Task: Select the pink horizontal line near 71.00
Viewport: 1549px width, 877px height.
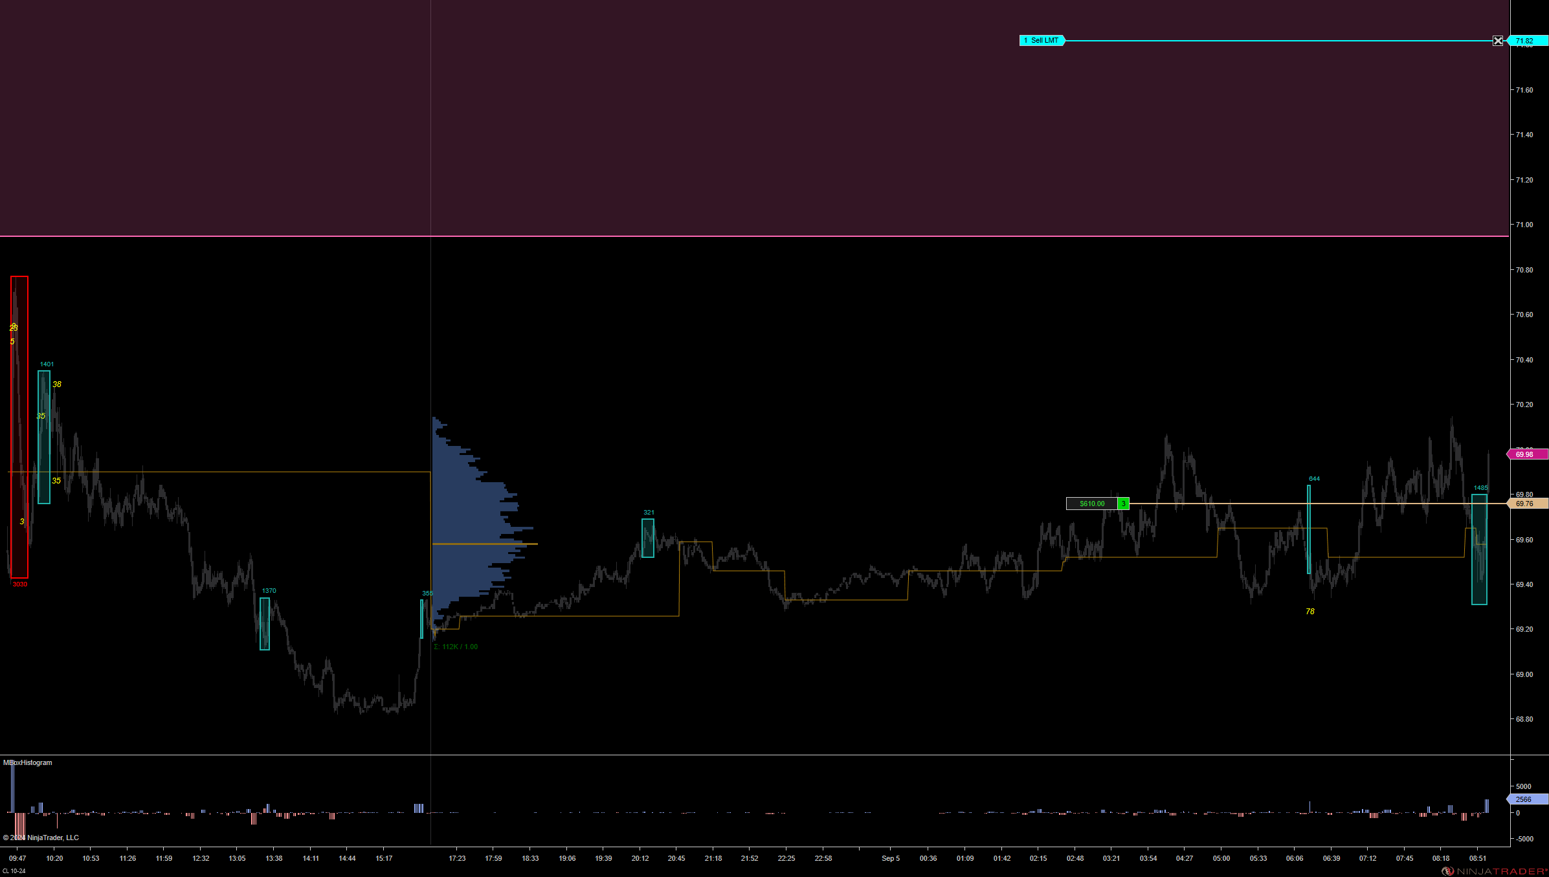Action: (x=777, y=236)
